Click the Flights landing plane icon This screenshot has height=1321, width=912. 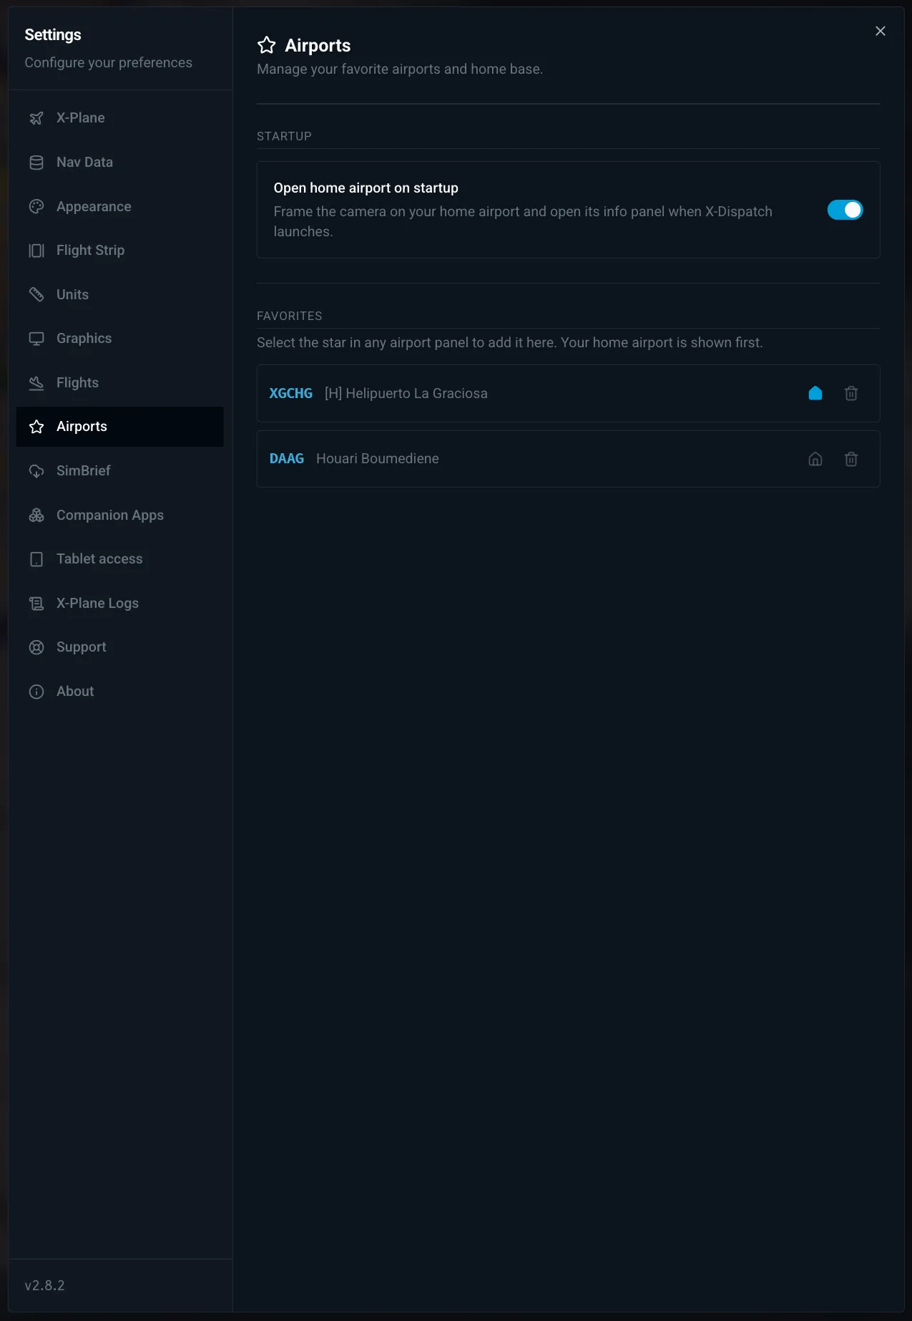click(36, 383)
